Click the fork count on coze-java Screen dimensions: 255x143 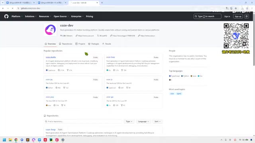pyautogui.click(x=63, y=105)
